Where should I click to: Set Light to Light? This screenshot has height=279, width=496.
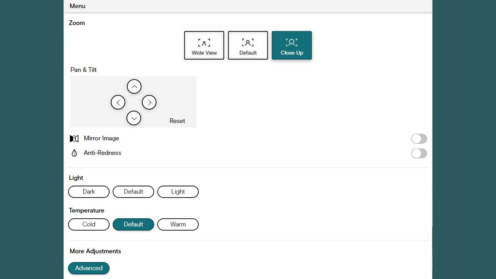178,192
